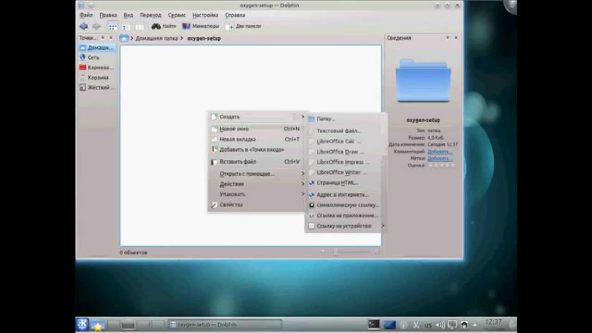Click the volume speaker tray icon
Image resolution: width=592 pixels, height=333 pixels.
click(440, 325)
